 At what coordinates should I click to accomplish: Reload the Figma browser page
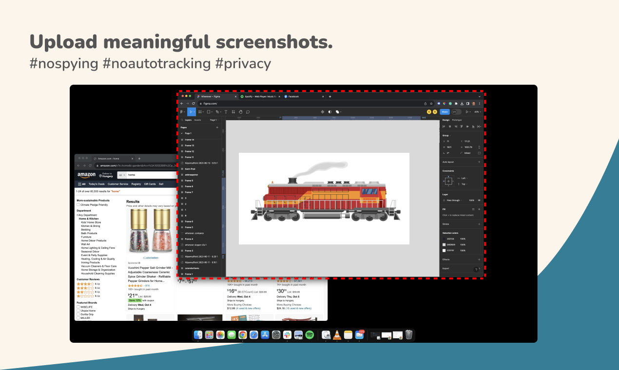[x=193, y=103]
